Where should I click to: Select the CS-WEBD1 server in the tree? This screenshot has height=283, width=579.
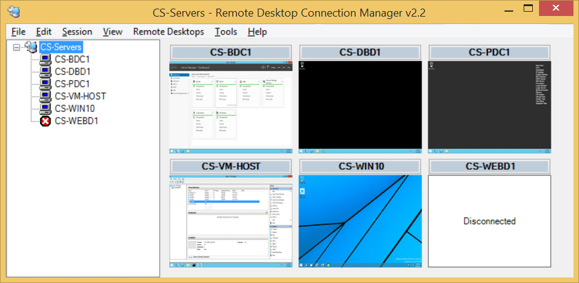76,121
